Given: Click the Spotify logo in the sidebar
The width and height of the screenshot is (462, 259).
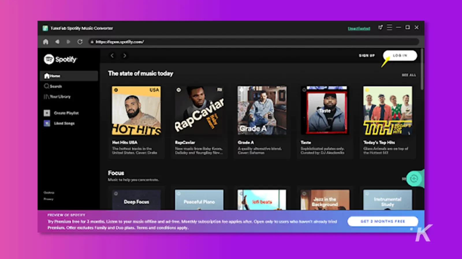Looking at the screenshot, I should [60, 59].
